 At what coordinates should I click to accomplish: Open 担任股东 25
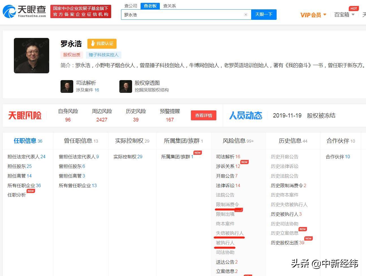20,166
